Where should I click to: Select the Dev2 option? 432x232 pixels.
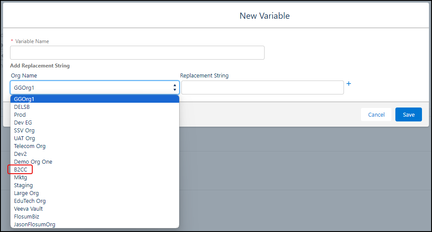pos(95,154)
